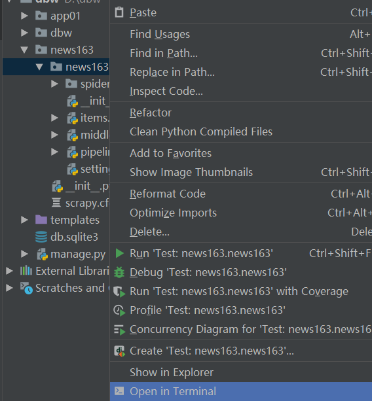This screenshot has width=372, height=401.
Task: Click the middlewares Python file icon
Action: click(x=73, y=135)
